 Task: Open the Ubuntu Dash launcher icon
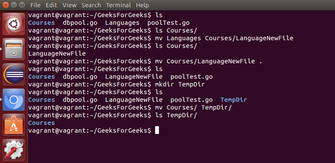pos(14,24)
